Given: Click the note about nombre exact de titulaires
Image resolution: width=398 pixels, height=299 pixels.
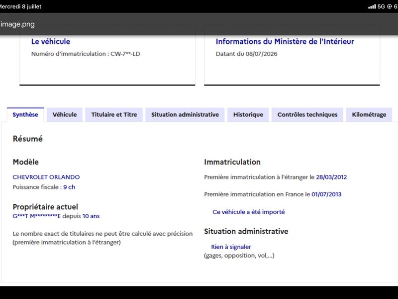Looking at the screenshot, I should point(102,238).
